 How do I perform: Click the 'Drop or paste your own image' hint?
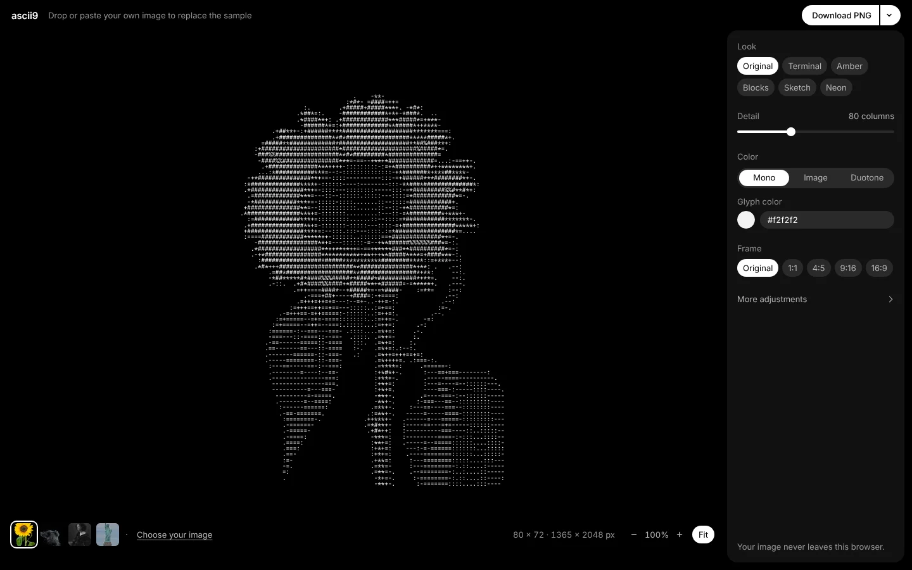pos(150,15)
